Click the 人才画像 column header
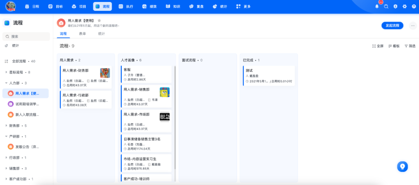419x185 pixels. pyautogui.click(x=131, y=60)
